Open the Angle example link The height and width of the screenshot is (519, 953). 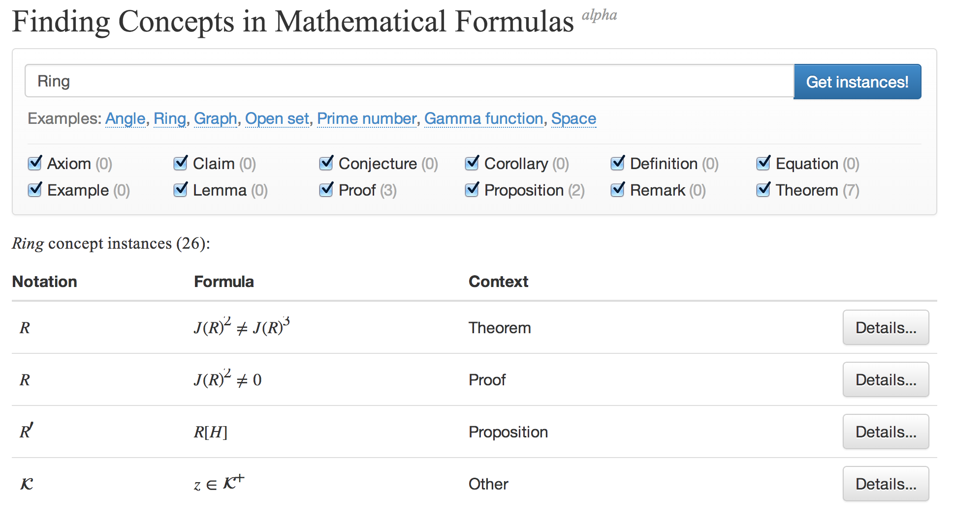(125, 118)
